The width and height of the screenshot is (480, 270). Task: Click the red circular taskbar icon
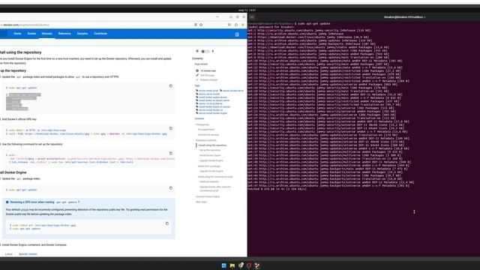pyautogui.click(x=249, y=265)
